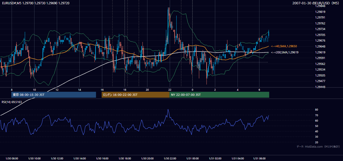Viewport: 343px width, 161px height.
Task: Click the 1/30 16:00 bottom time label
Action: point(102,159)
